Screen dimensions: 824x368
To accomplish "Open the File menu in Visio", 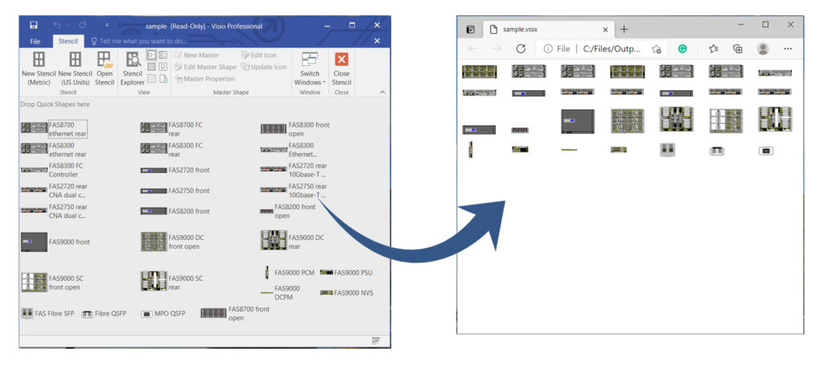I will click(35, 41).
